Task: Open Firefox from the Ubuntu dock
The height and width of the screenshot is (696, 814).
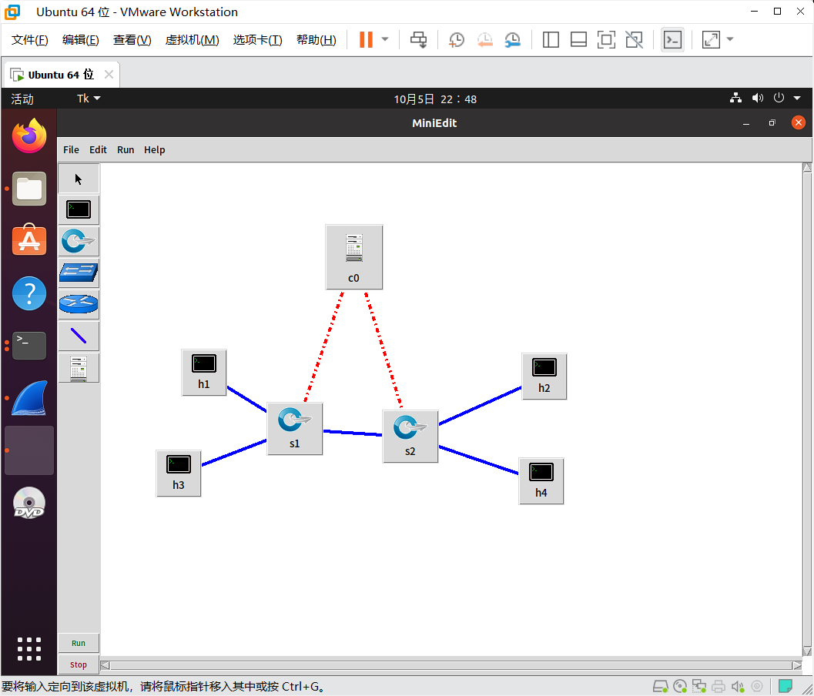Action: click(29, 136)
